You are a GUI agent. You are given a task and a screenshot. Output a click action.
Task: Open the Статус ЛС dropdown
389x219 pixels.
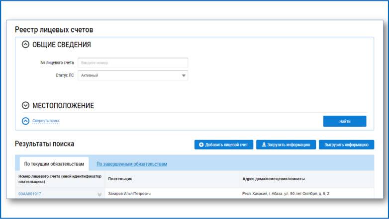coord(133,75)
